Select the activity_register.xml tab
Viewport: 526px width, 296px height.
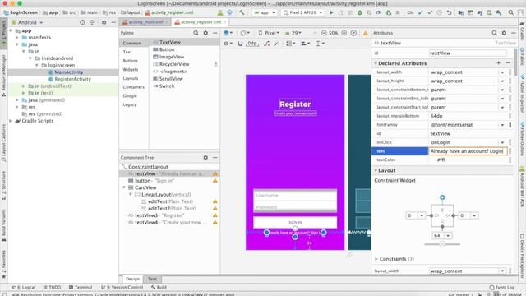(201, 22)
